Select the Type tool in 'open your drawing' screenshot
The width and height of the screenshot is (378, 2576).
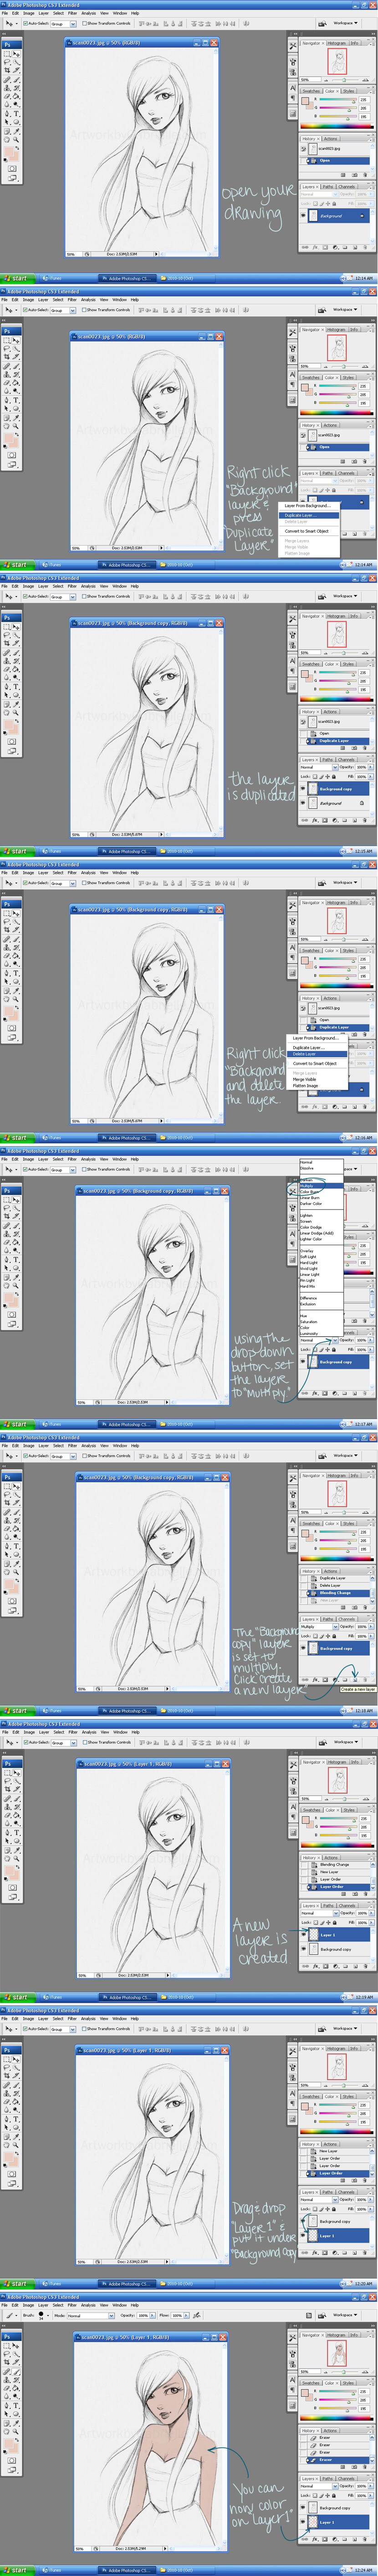point(16,113)
